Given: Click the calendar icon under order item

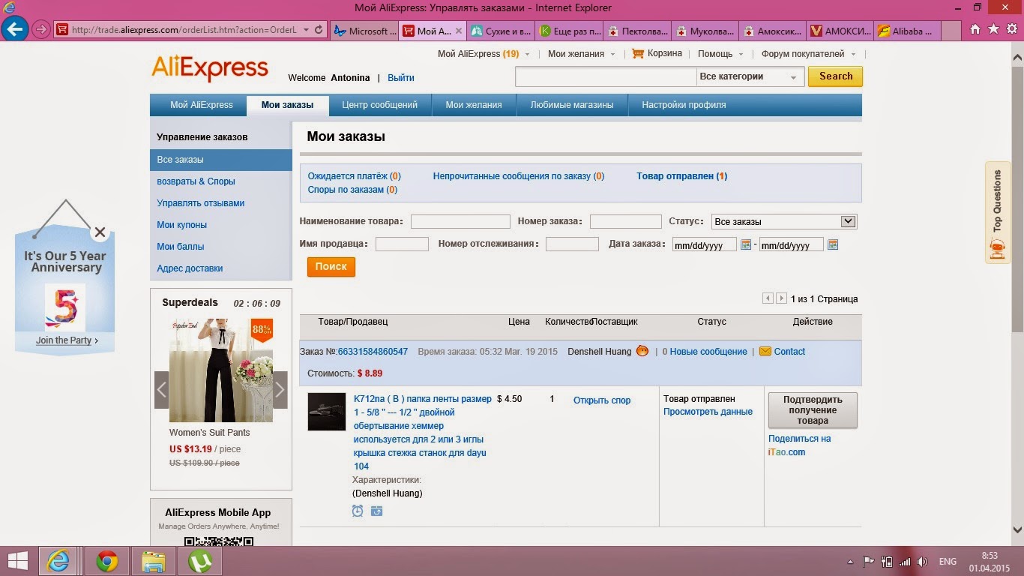Looking at the screenshot, I should pyautogui.click(x=376, y=511).
